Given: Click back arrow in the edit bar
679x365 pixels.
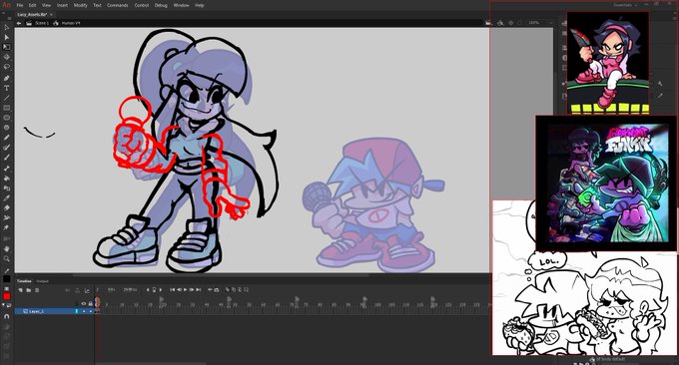Looking at the screenshot, I should pyautogui.click(x=19, y=23).
